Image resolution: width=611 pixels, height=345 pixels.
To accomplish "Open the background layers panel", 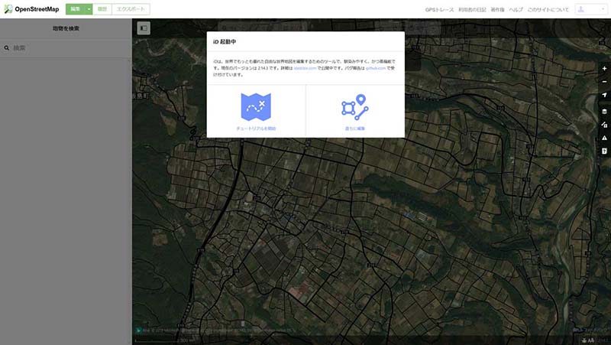I will (604, 110).
